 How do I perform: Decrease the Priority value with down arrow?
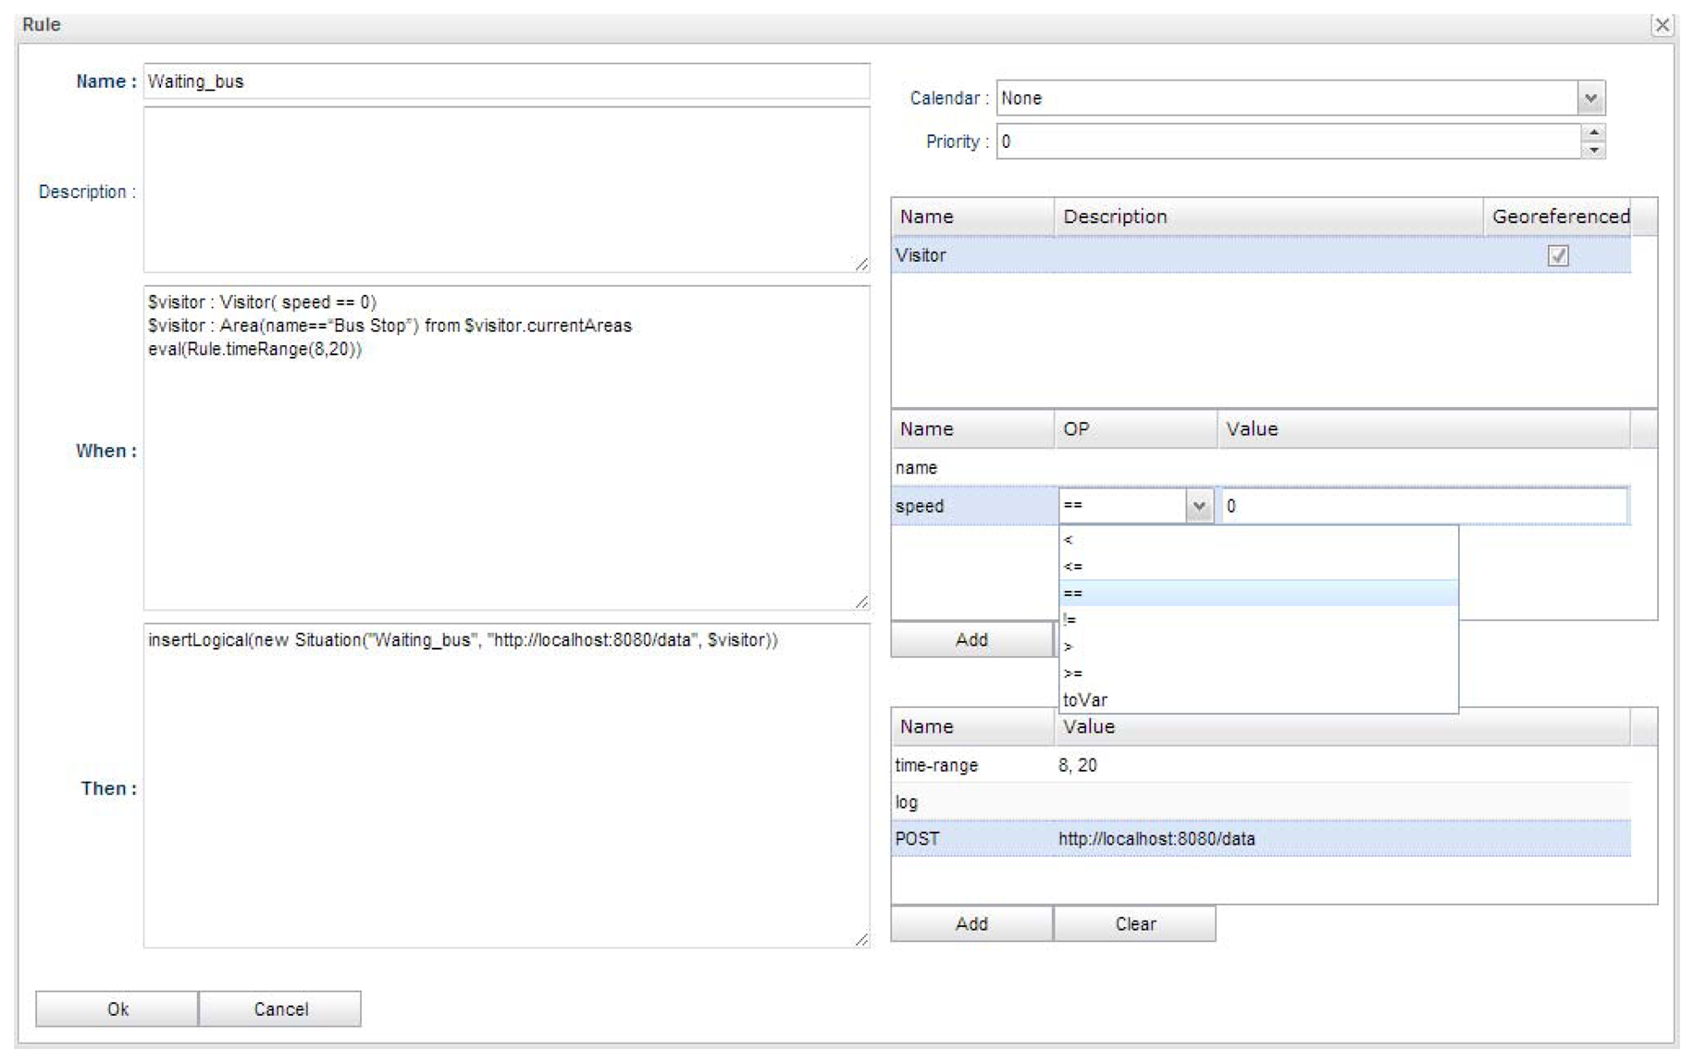pos(1592,150)
